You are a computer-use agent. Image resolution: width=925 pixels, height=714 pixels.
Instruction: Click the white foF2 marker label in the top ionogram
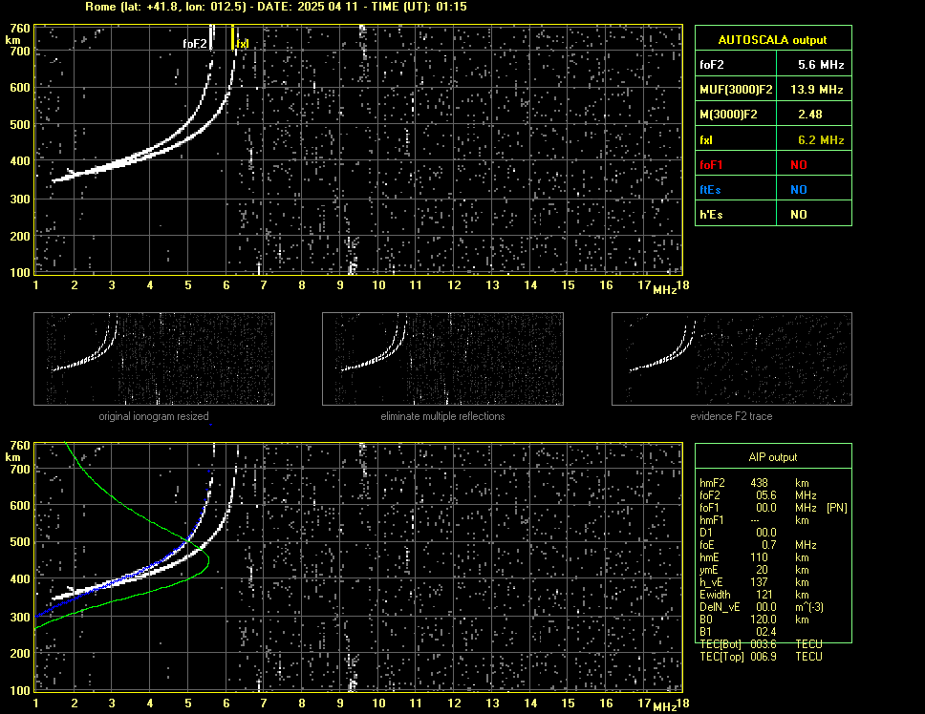pyautogui.click(x=195, y=44)
